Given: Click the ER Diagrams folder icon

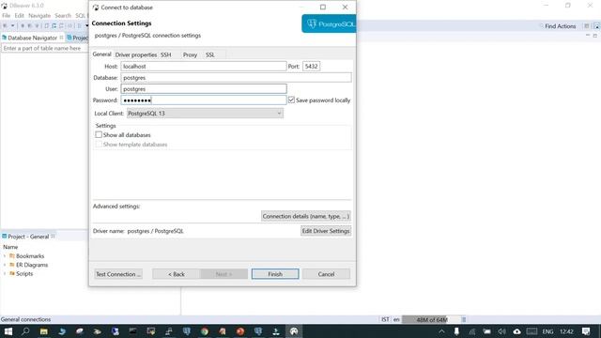Looking at the screenshot, I should [12, 265].
